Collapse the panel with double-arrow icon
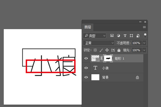Viewport: 161px width, 107px height. tap(140, 22)
